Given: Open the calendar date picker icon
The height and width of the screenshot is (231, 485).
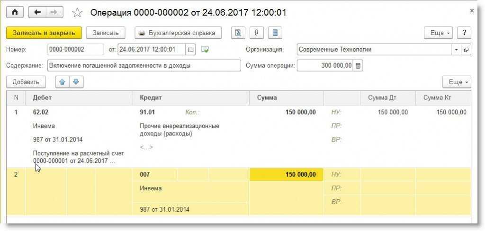Looking at the screenshot, I should coord(190,50).
